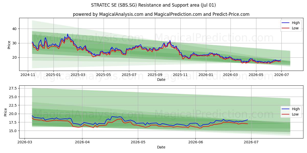Click the top chart x-axis label '2025-09'
Screen dimensions: 307x153
click(155, 75)
